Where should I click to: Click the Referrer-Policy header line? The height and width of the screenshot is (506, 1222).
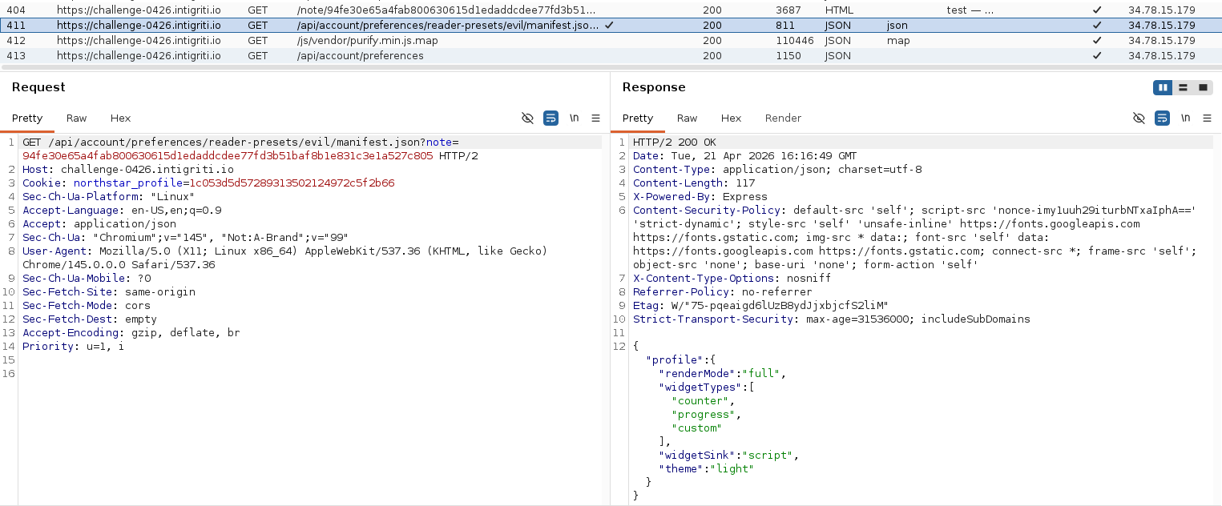pos(723,291)
